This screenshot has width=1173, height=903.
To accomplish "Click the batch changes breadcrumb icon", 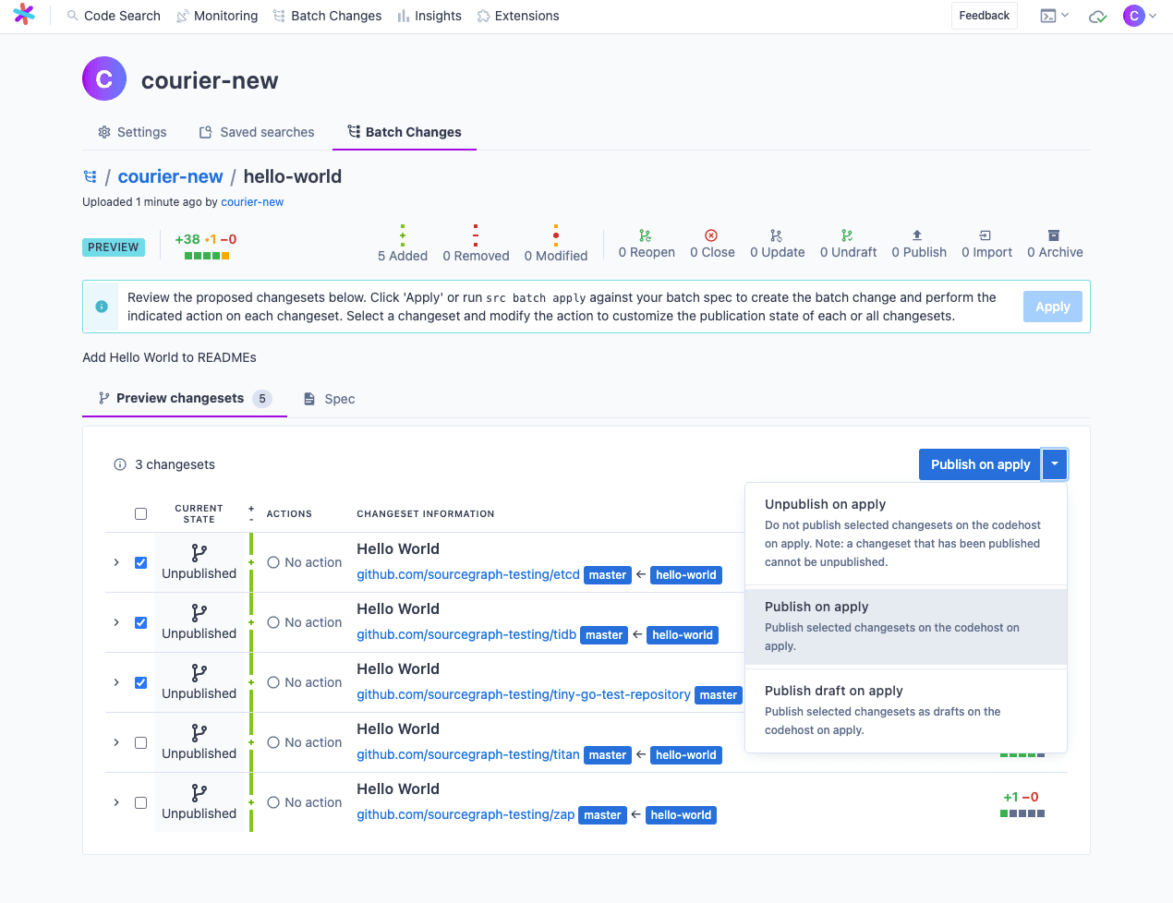I will pyautogui.click(x=90, y=176).
